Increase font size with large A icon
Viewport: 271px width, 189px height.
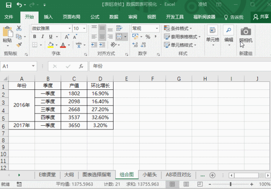[67, 37]
